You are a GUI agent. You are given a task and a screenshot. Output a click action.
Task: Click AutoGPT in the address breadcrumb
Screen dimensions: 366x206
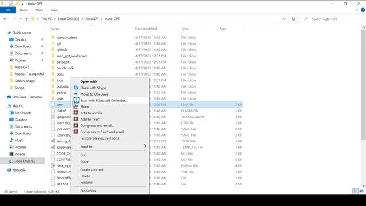pos(92,19)
